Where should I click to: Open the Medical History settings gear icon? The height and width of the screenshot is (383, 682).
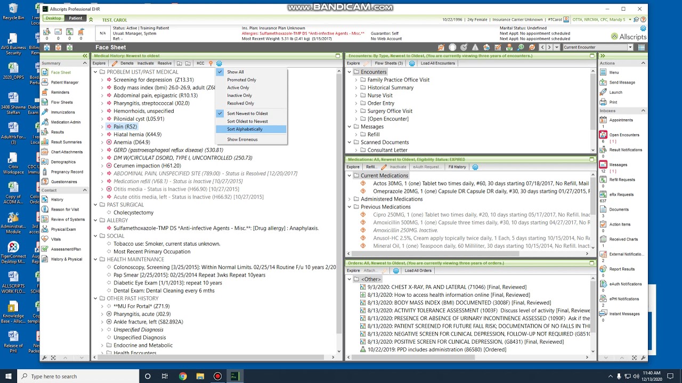(x=219, y=63)
